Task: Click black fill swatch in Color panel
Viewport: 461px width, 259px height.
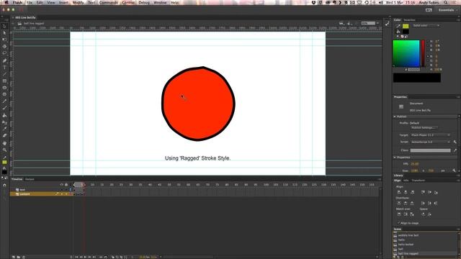Action: [x=406, y=32]
